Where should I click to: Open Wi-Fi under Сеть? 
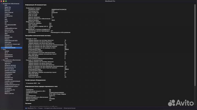(x=6, y=53)
